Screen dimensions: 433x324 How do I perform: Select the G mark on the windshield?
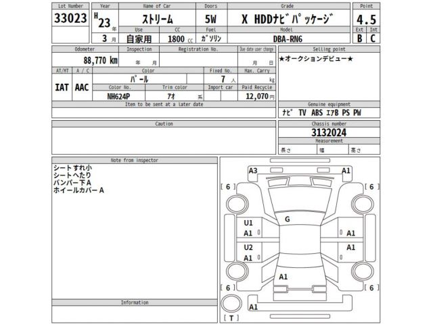(287, 219)
